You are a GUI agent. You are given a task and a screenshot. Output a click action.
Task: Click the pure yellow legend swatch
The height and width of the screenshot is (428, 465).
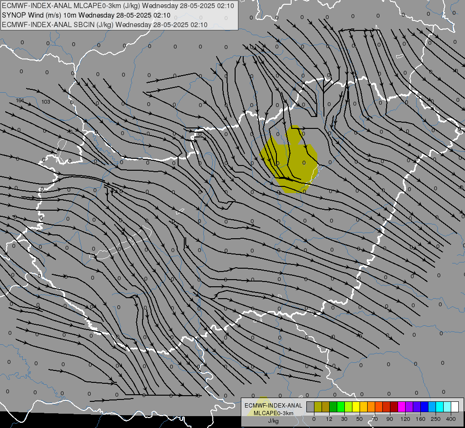(356, 407)
